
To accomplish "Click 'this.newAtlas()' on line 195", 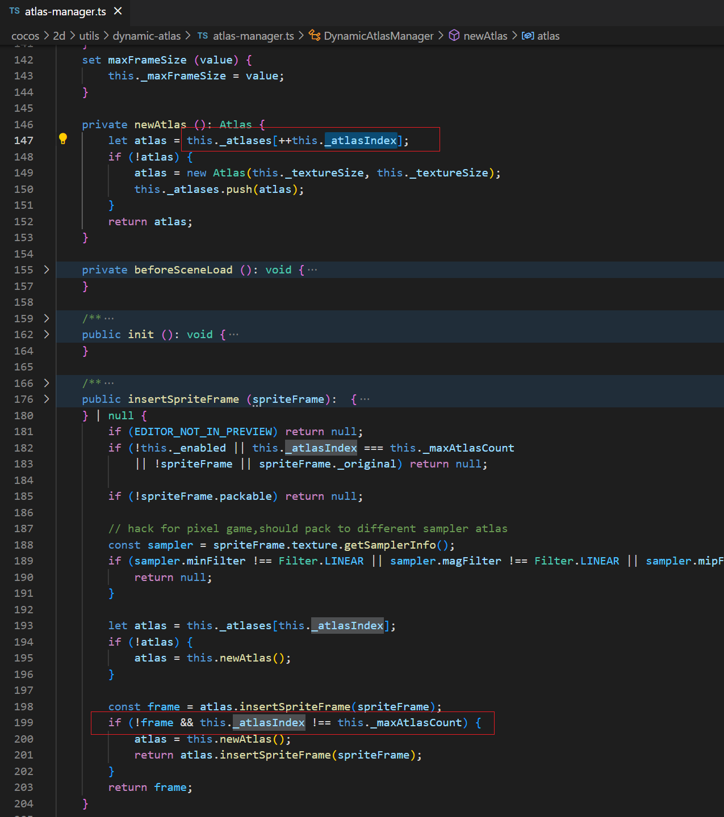I will tap(236, 658).
